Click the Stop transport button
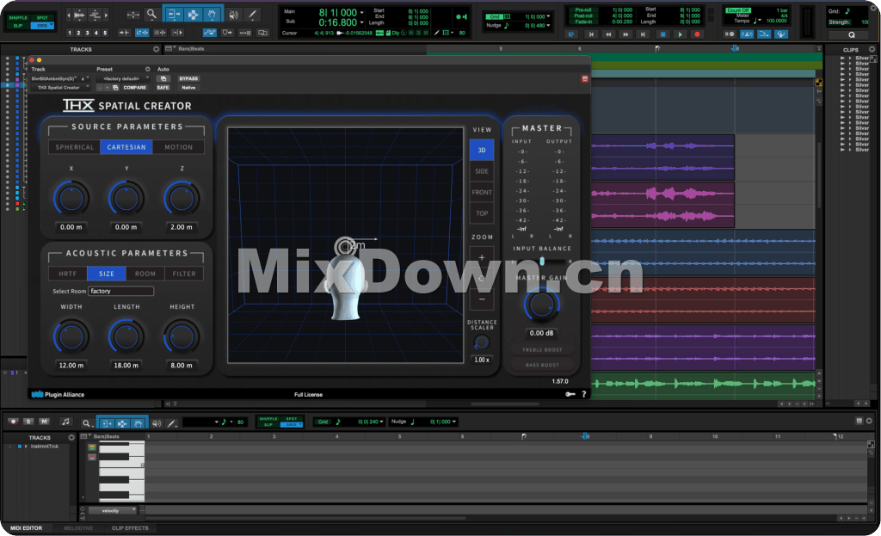 tap(662, 34)
